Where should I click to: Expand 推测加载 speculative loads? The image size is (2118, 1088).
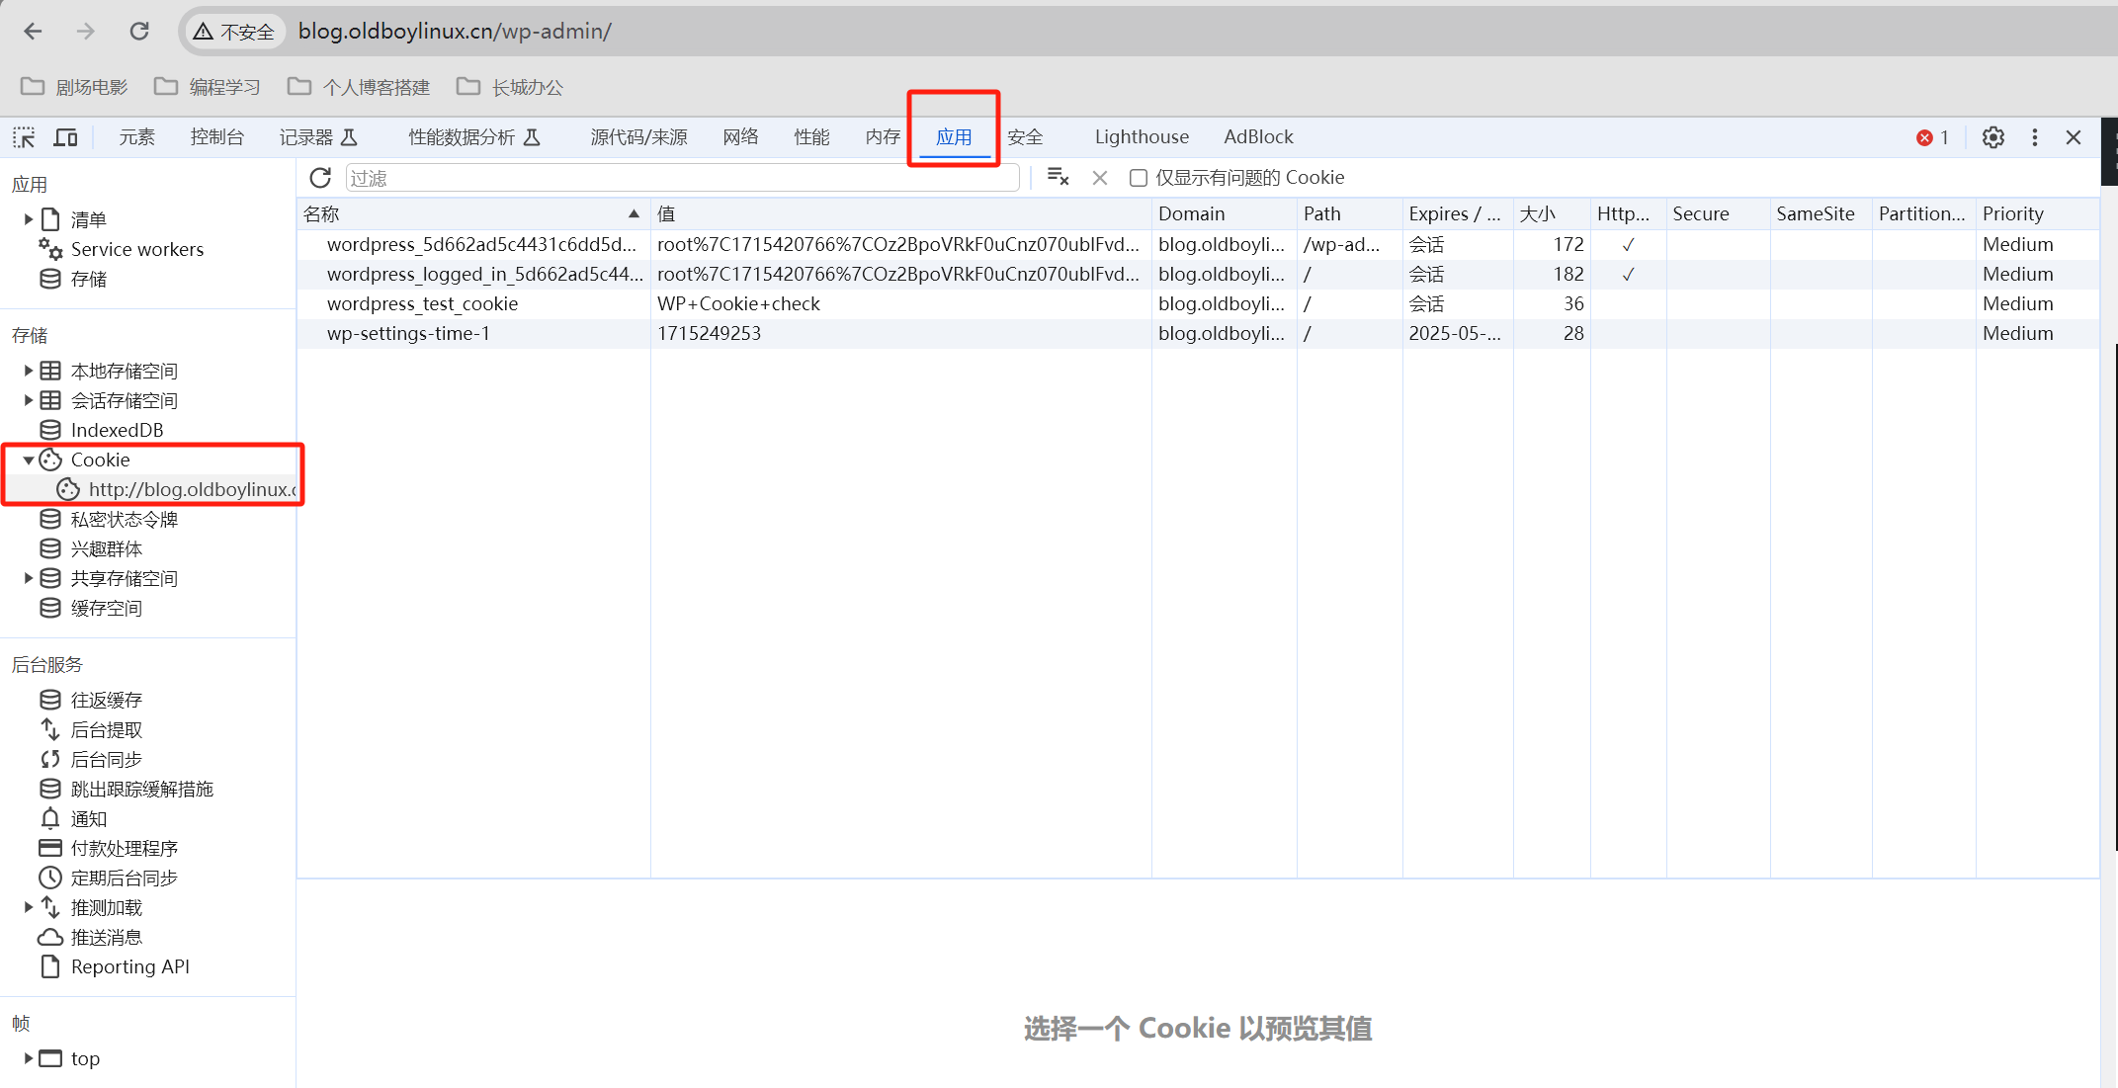29,907
